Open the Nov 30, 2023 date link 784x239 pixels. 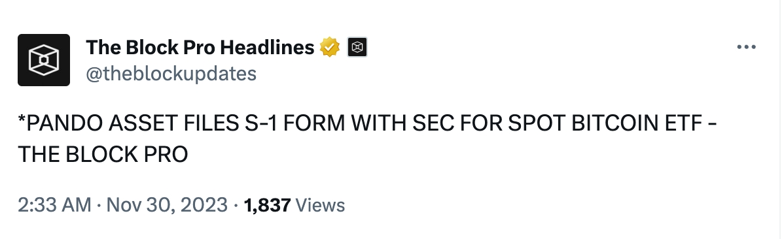pos(167,205)
